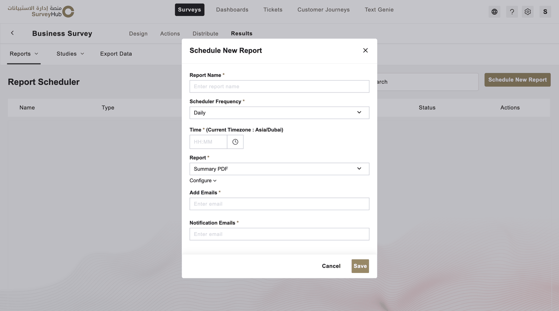Screen dimensions: 559x311
Task: Click the Type column header
Action: tap(108, 108)
